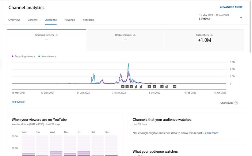This screenshot has height=156, width=252.
Task: Click the 9 video marker on chart
Action: click(x=123, y=87)
